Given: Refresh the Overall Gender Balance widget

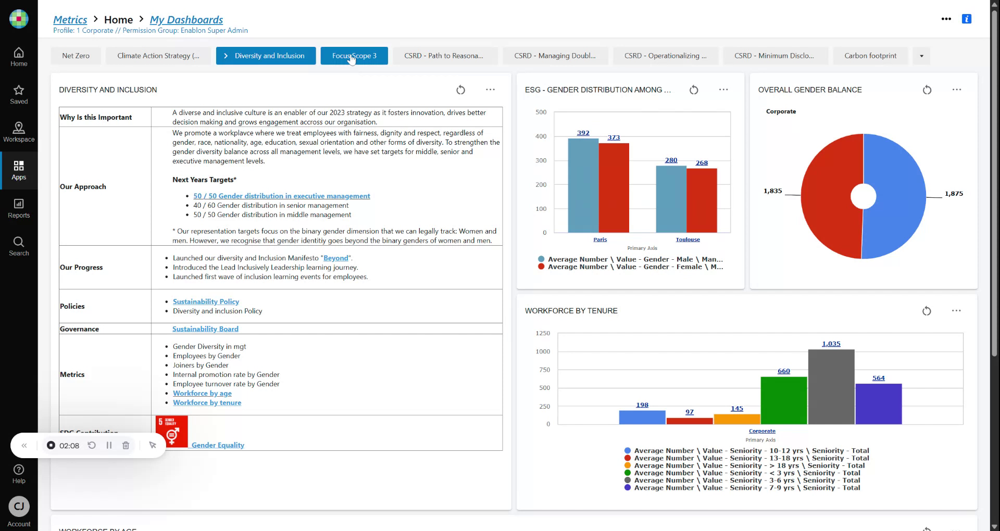Looking at the screenshot, I should pos(927,90).
